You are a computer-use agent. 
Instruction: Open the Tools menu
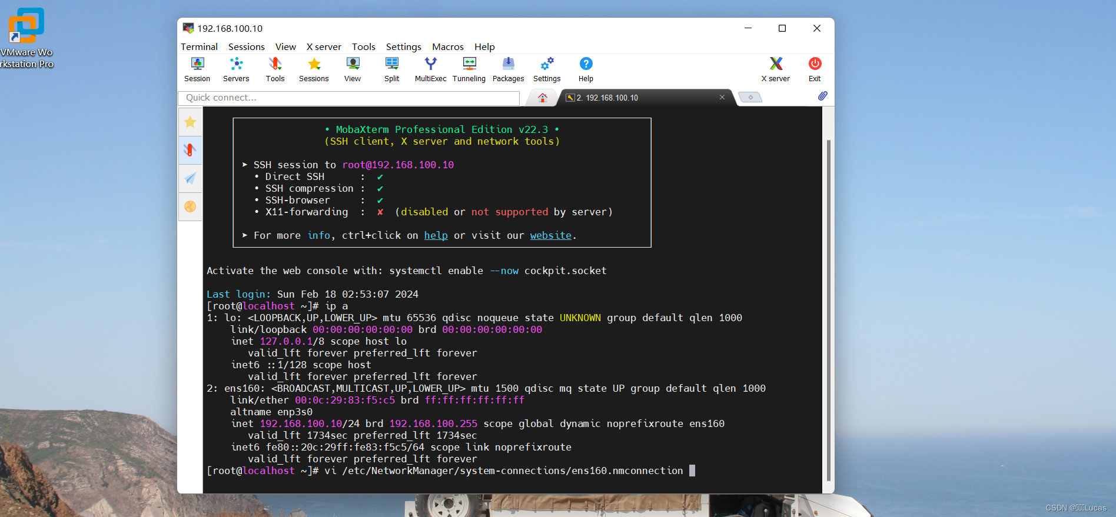pyautogui.click(x=364, y=46)
